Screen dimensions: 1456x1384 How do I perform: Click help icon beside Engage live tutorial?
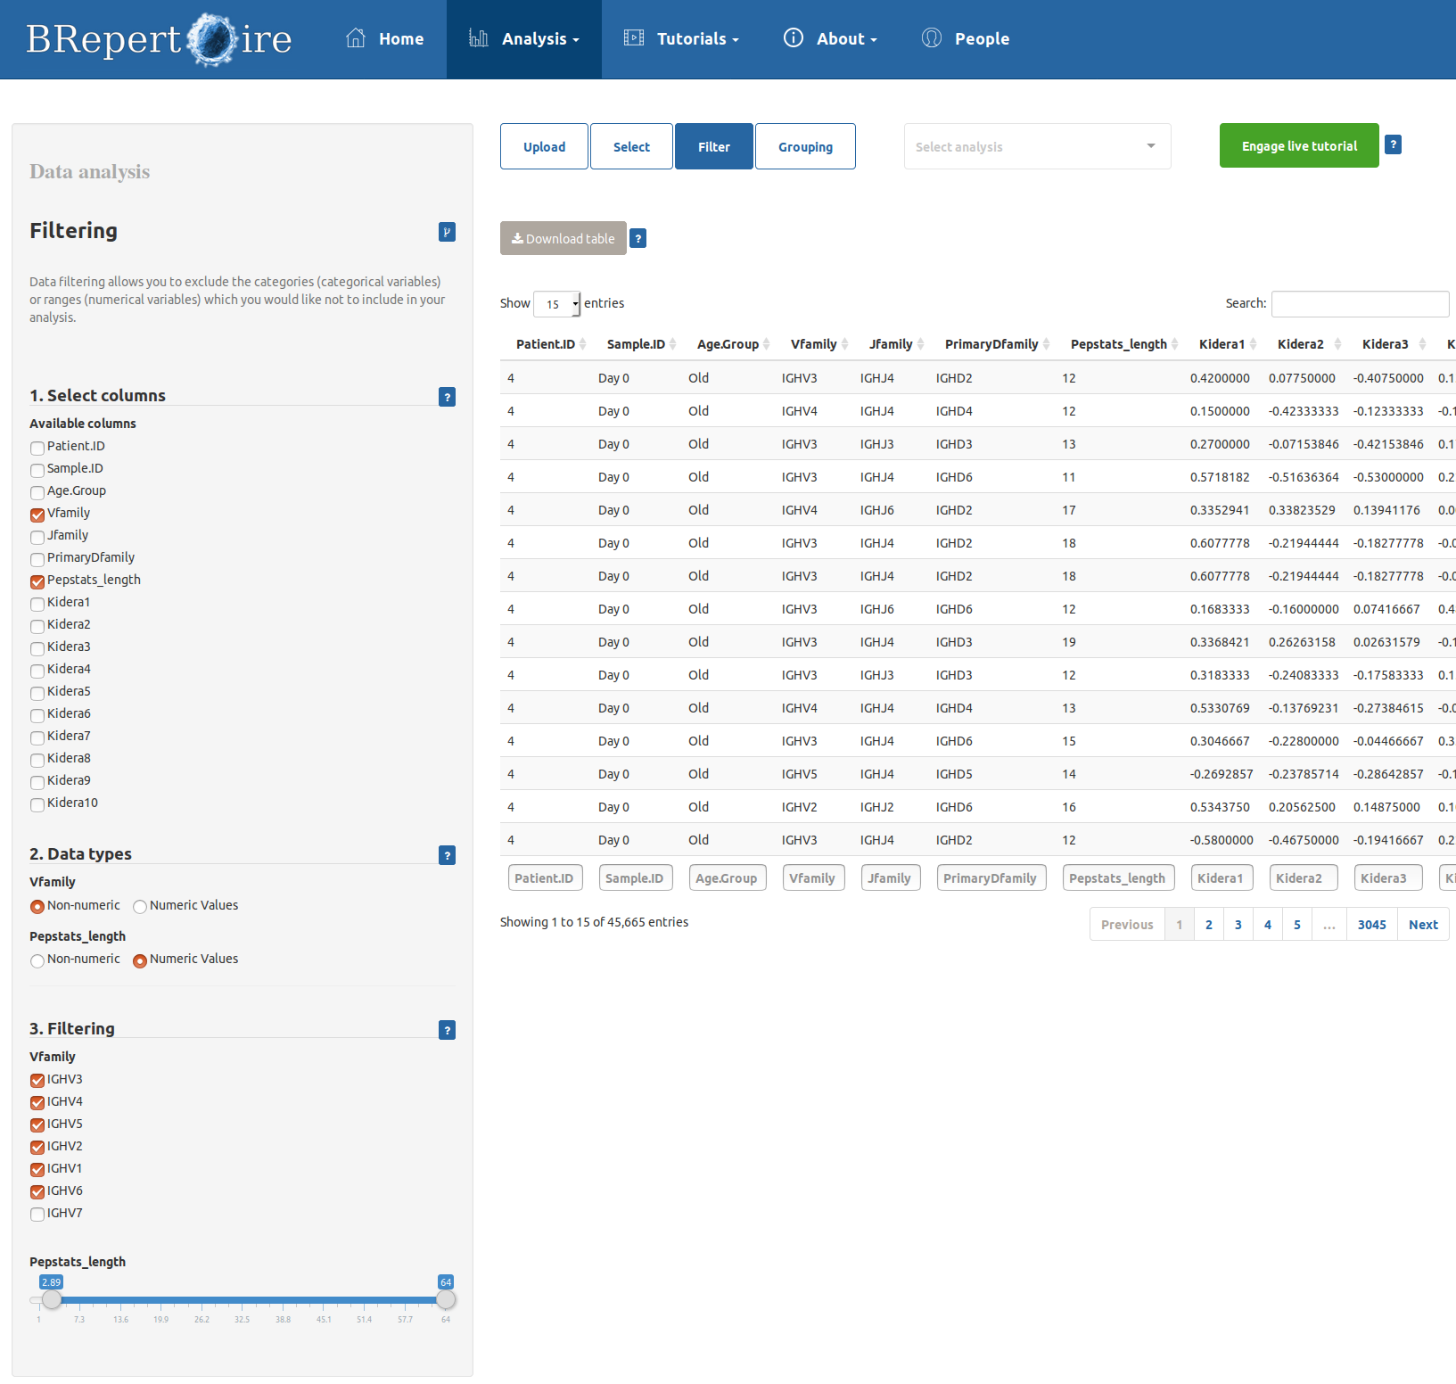[x=1394, y=144]
